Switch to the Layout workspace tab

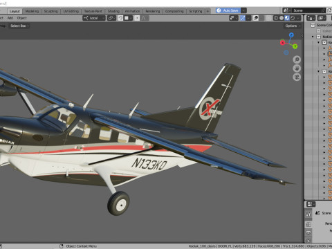[15, 11]
